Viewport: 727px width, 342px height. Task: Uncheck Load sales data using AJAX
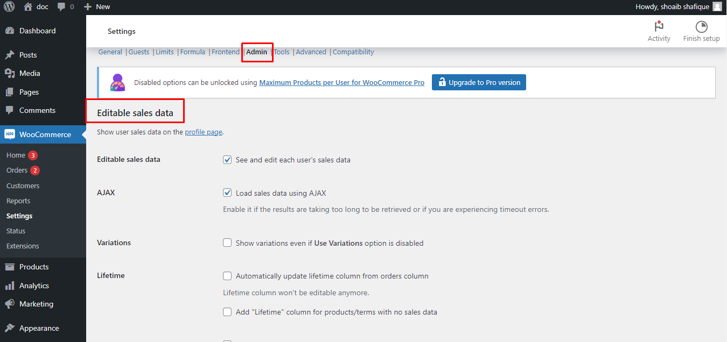tap(227, 193)
